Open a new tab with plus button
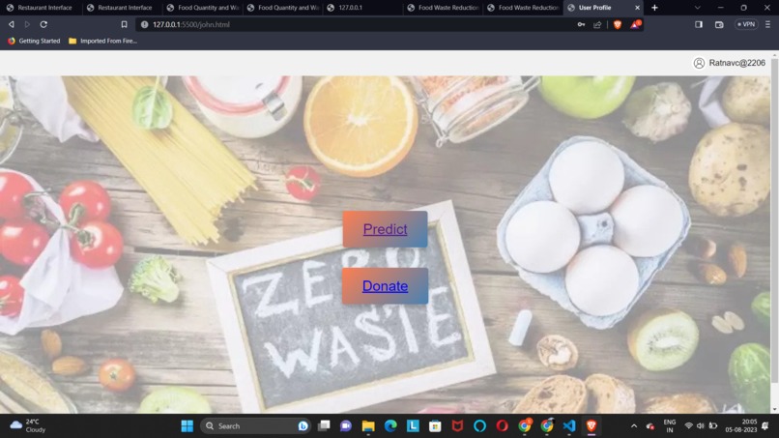This screenshot has width=779, height=438. (x=654, y=8)
